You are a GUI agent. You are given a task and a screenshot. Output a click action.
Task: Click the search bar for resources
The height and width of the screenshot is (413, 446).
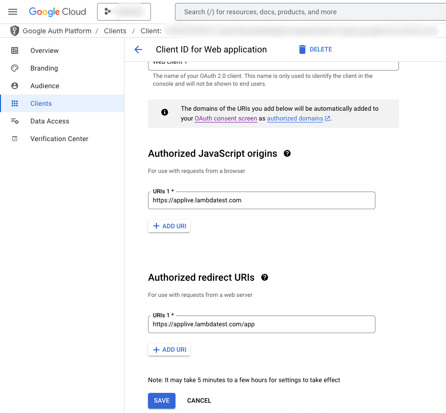pos(309,12)
